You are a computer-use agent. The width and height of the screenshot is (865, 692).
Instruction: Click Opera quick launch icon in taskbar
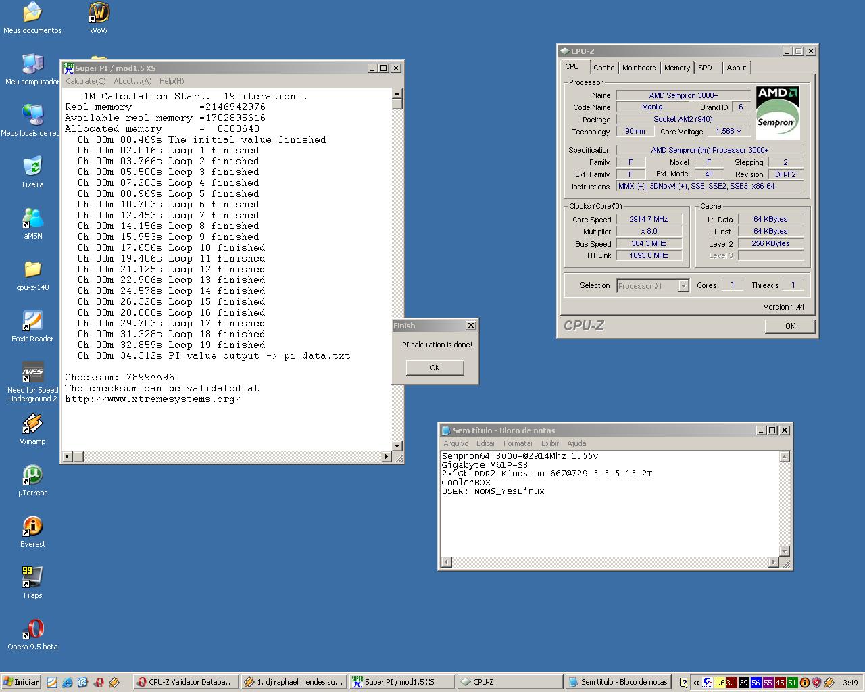pyautogui.click(x=99, y=683)
